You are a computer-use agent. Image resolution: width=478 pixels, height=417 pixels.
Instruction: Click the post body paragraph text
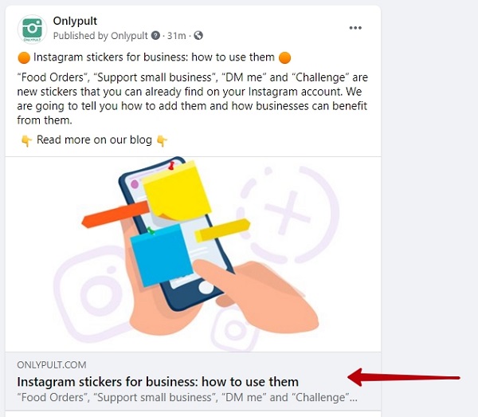(x=192, y=99)
